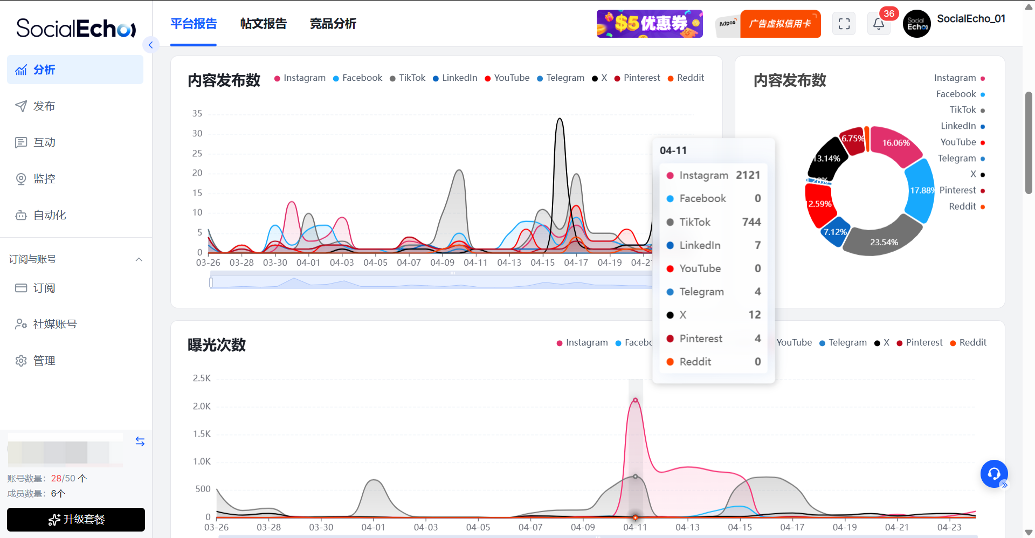Click the blue 17.88% donut slice

point(921,191)
